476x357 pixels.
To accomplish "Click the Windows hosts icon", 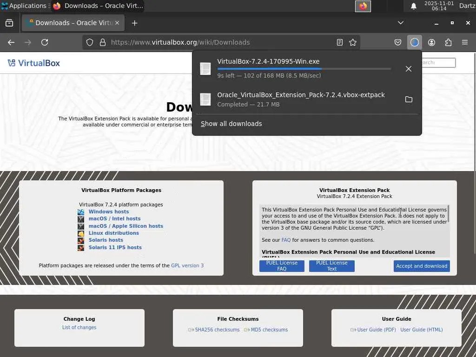I will 81,212.
